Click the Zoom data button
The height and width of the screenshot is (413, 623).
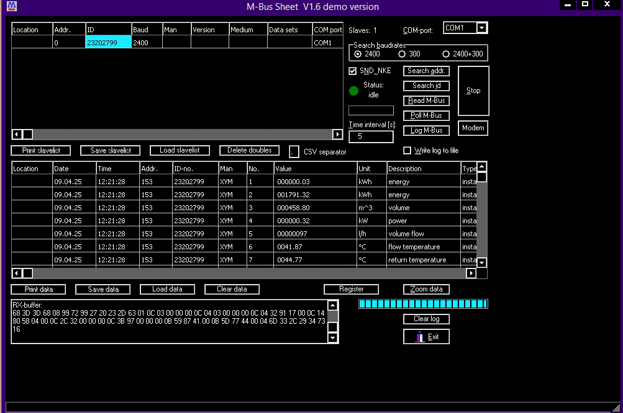point(426,289)
